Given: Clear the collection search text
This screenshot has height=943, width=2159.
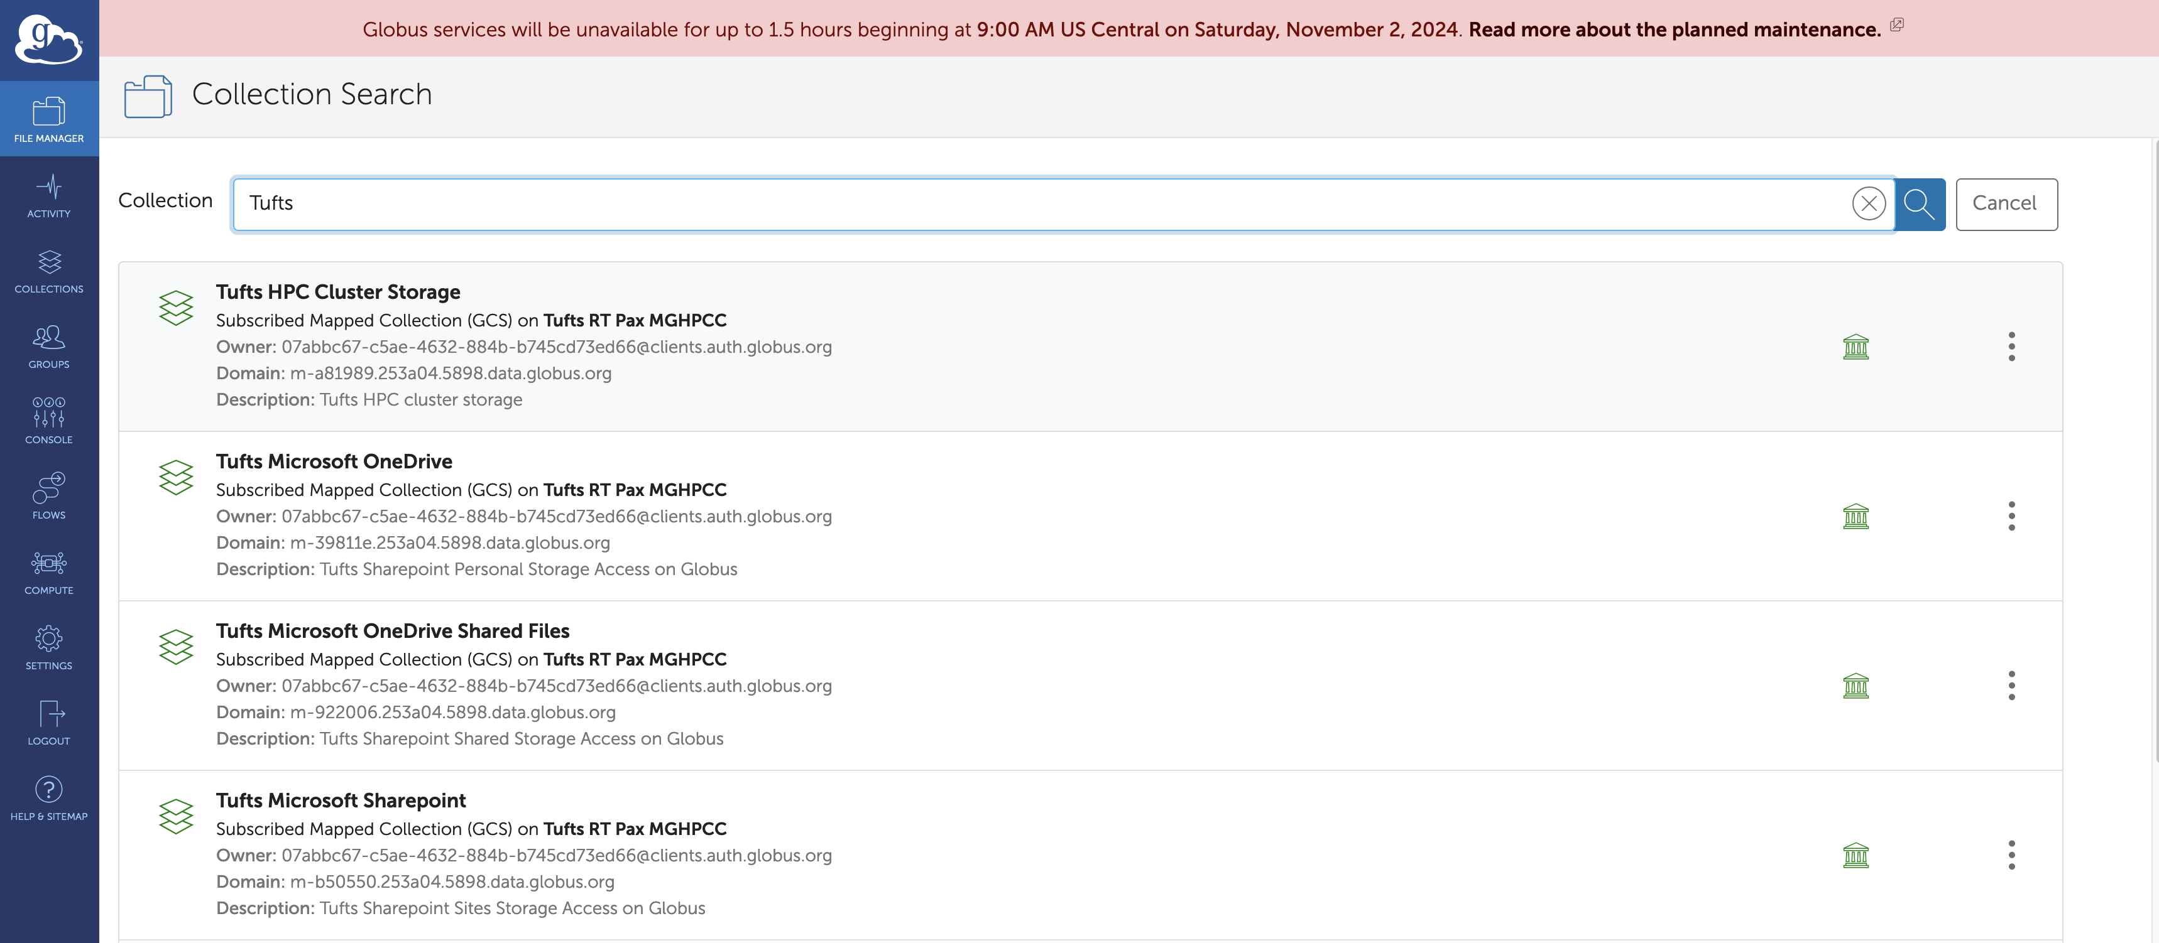Looking at the screenshot, I should pyautogui.click(x=1868, y=203).
